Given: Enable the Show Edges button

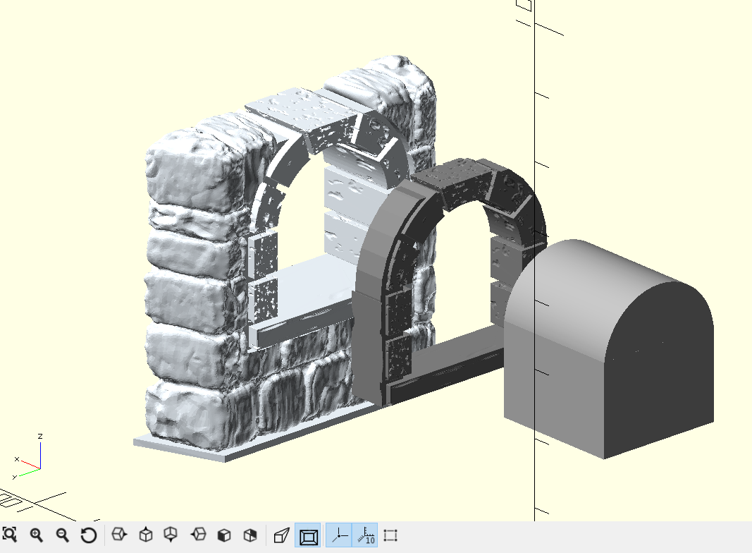Looking at the screenshot, I should pyautogui.click(x=391, y=535).
